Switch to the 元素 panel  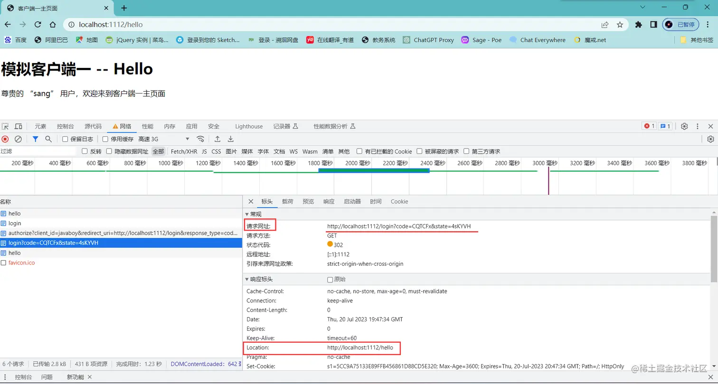[x=40, y=126]
